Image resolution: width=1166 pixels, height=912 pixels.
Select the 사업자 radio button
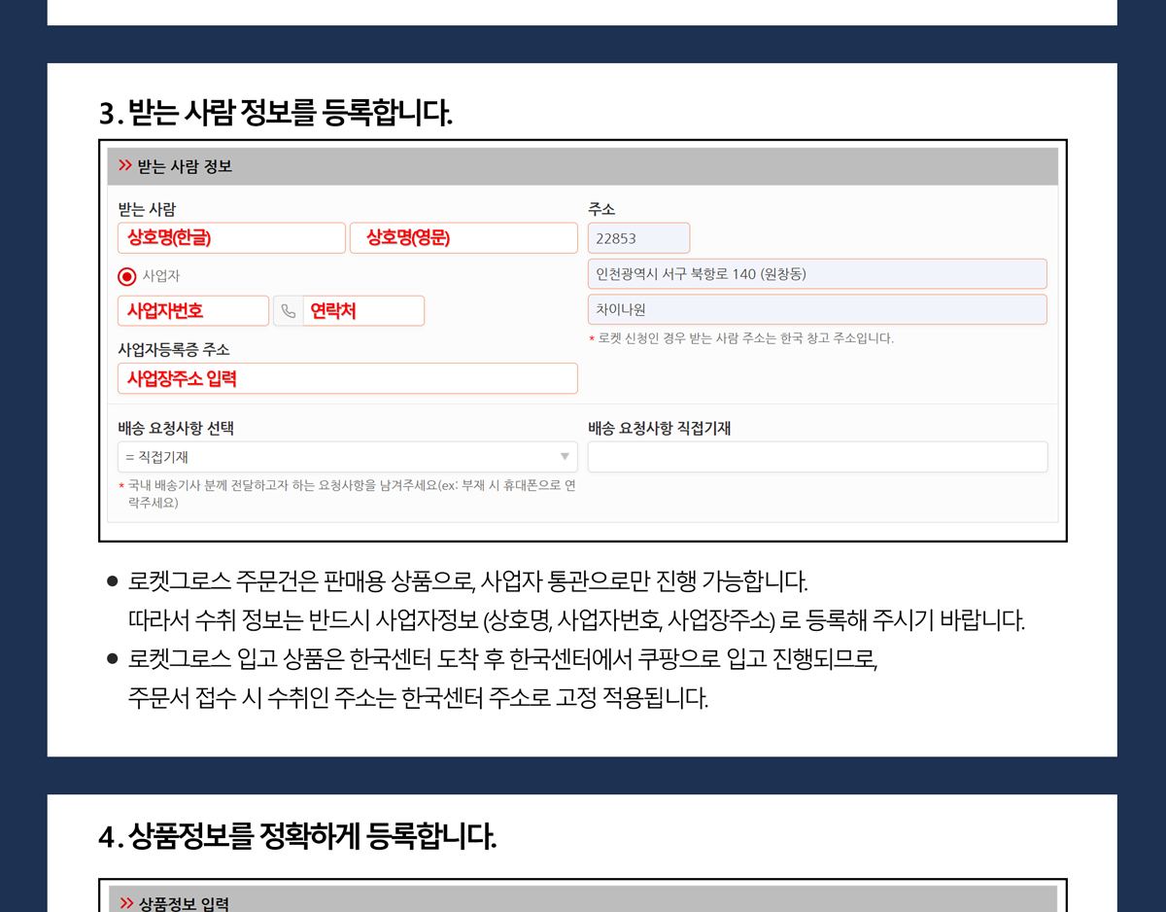pyautogui.click(x=127, y=277)
